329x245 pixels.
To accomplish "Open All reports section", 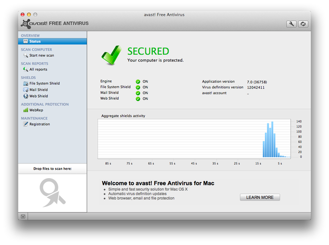I will click(x=38, y=69).
